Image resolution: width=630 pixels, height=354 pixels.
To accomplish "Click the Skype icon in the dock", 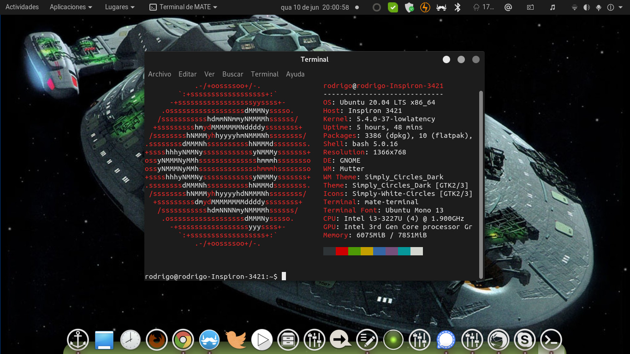I will click(x=525, y=341).
